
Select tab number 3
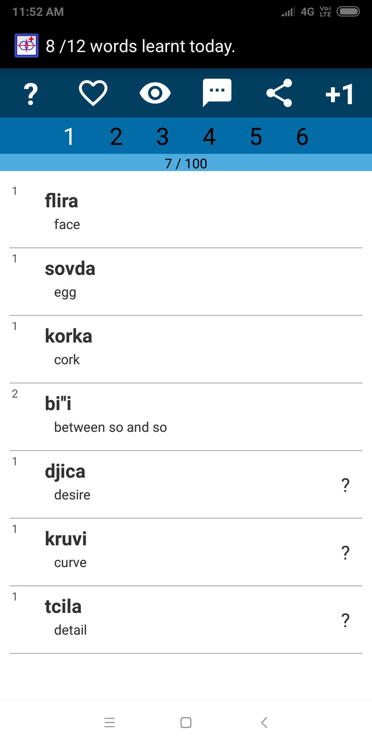coord(163,136)
